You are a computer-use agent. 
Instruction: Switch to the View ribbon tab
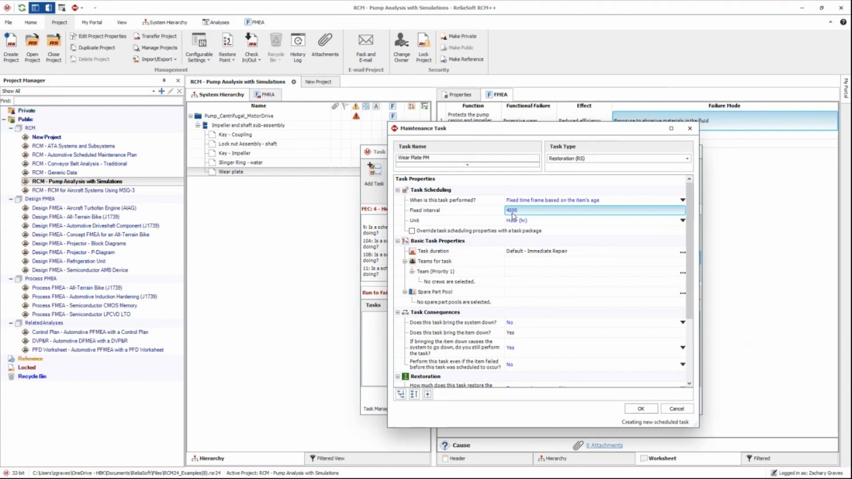click(122, 22)
